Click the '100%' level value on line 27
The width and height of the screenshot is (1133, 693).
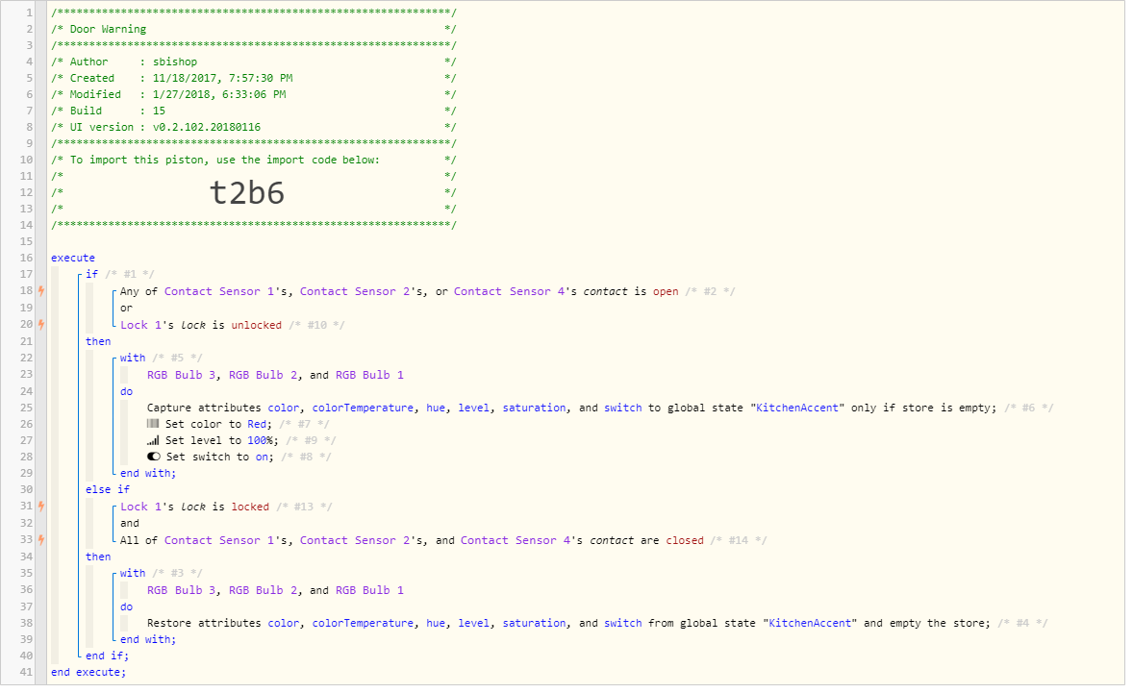tap(261, 441)
